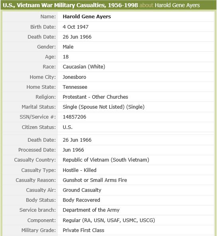Click the Race value Caucasian (White)
The height and width of the screenshot is (236, 217).
[84, 67]
